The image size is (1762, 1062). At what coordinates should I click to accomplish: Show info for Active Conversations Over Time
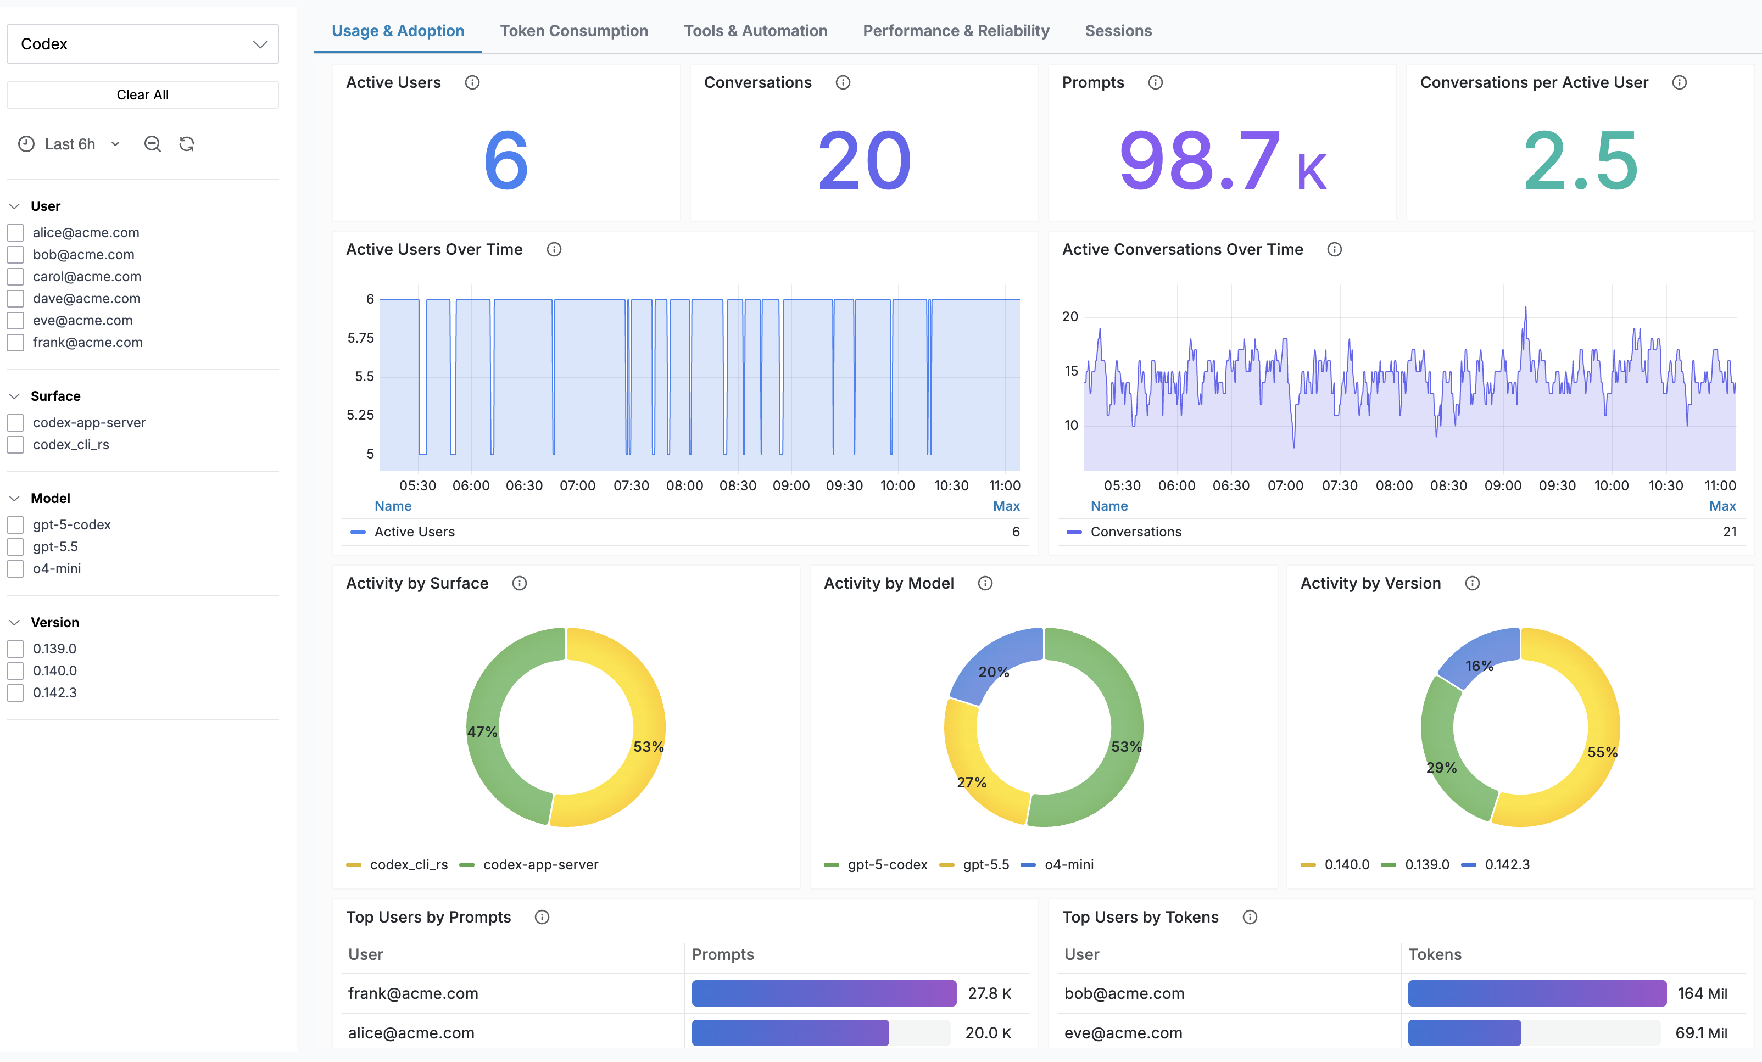pos(1334,249)
